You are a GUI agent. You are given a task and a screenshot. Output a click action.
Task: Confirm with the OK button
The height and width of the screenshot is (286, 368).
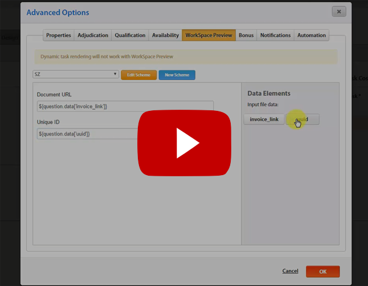click(x=322, y=271)
